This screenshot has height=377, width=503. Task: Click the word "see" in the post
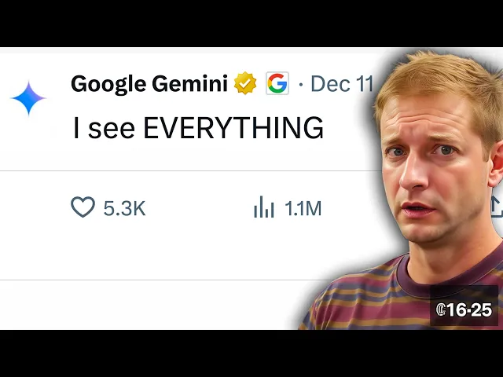click(x=112, y=129)
